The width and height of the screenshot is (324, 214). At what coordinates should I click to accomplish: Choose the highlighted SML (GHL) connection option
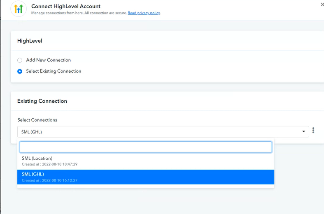tap(146, 177)
